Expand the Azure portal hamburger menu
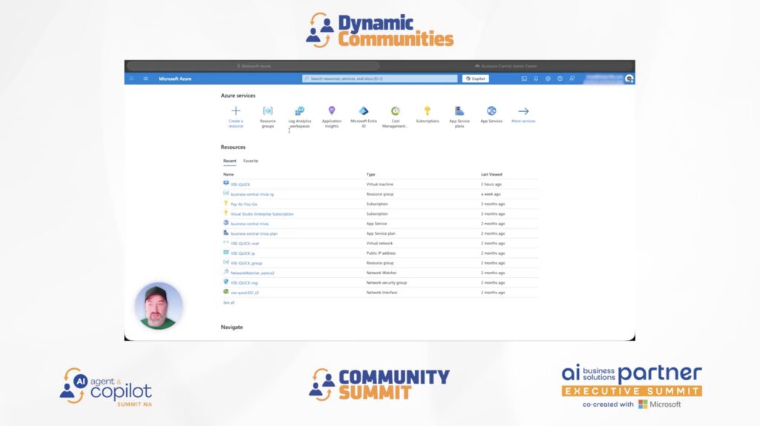 point(145,79)
